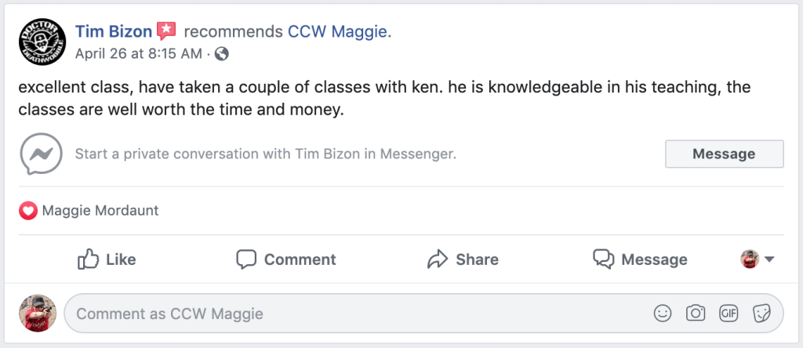The height and width of the screenshot is (348, 803).
Task: Click the red recommendation star badge
Action: [x=166, y=31]
